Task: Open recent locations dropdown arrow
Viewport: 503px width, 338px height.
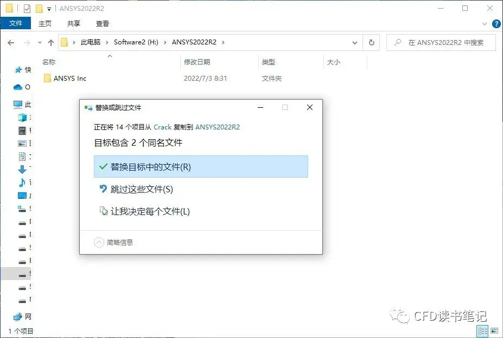Action: (40, 43)
